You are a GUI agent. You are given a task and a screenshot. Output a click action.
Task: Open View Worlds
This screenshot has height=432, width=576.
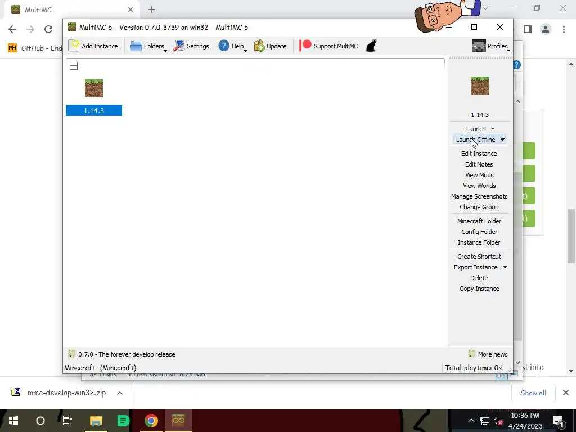coord(479,186)
